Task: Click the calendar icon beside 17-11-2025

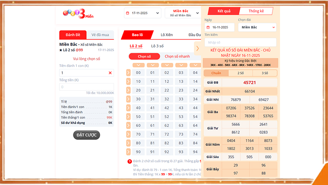Action: coord(128,13)
